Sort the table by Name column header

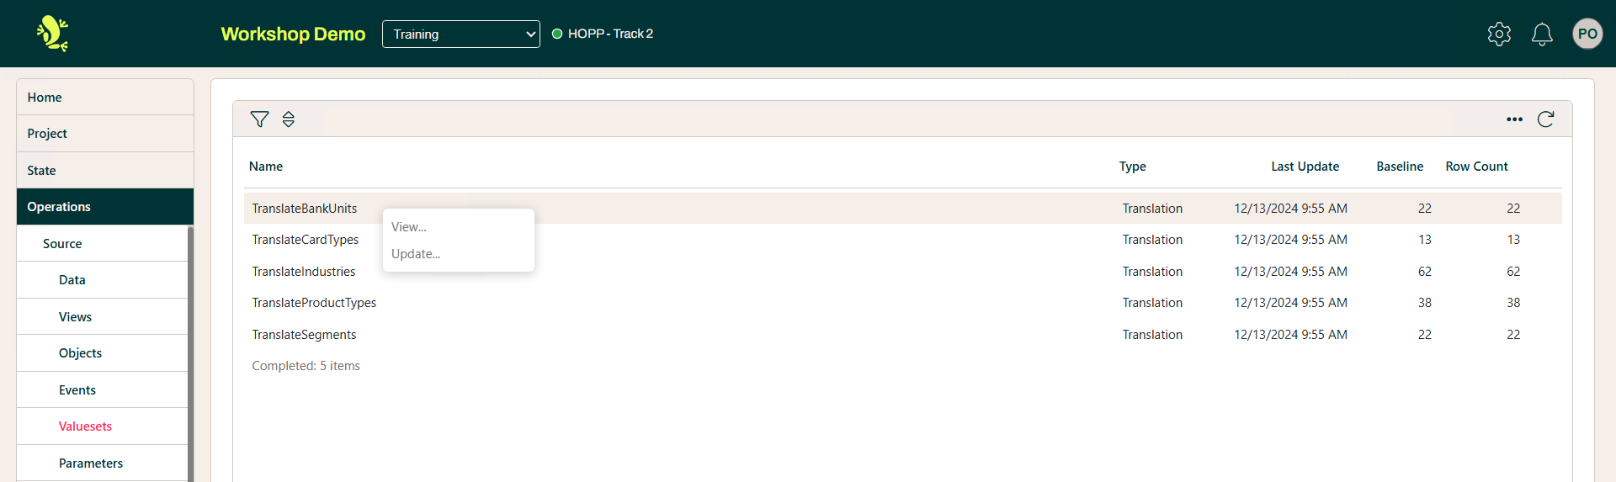point(266,167)
